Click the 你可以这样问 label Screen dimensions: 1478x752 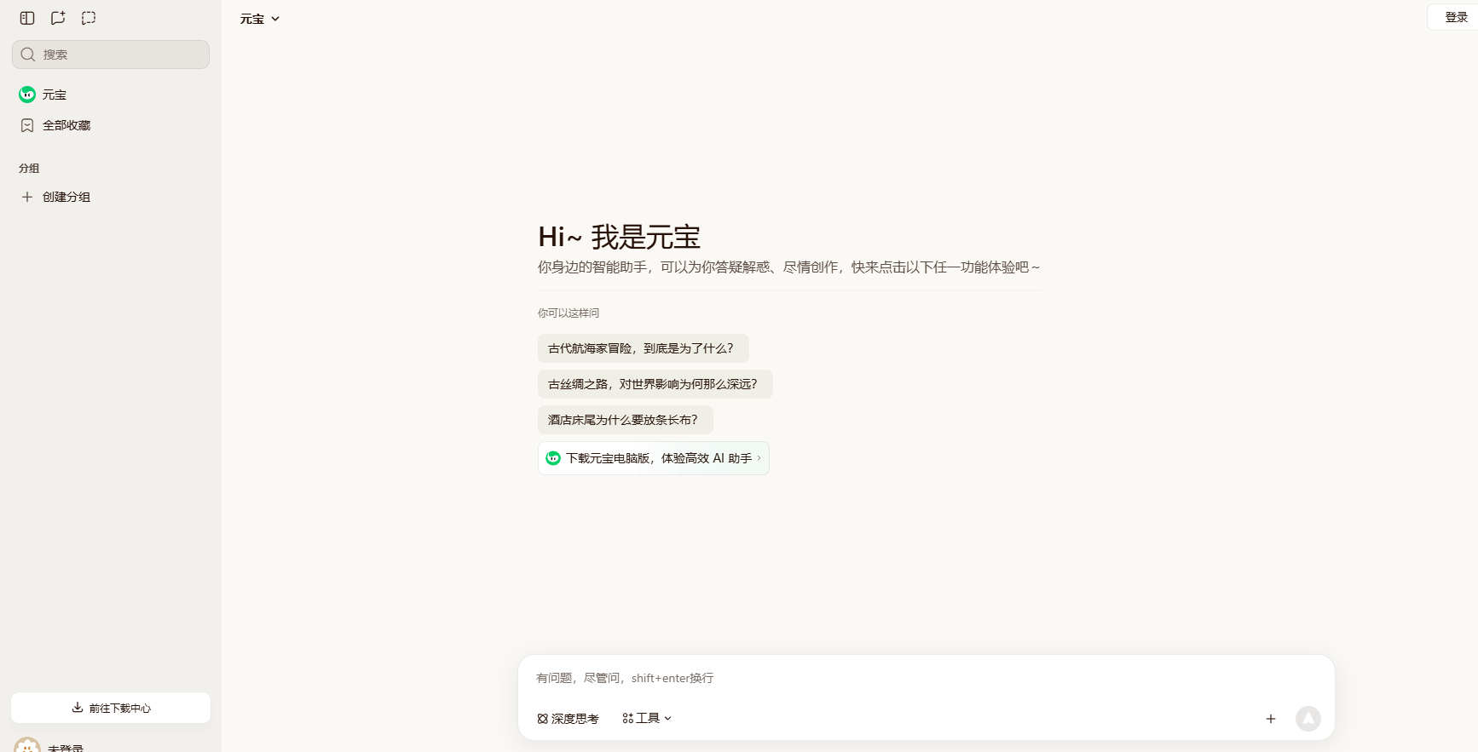click(x=569, y=313)
